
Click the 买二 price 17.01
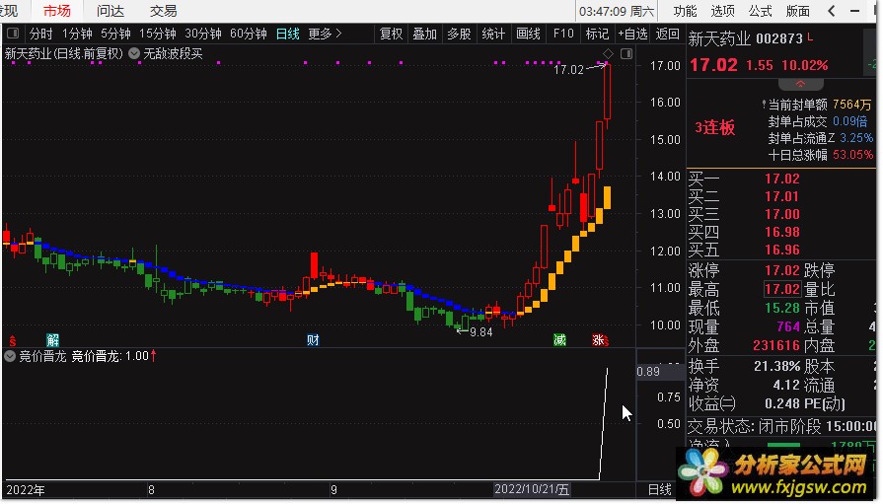click(781, 196)
